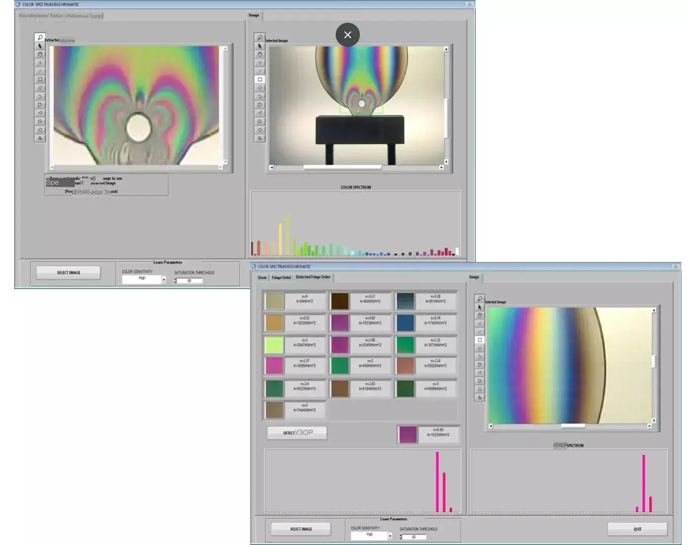
Task: Close the overlay with the round X button
Action: pos(347,35)
